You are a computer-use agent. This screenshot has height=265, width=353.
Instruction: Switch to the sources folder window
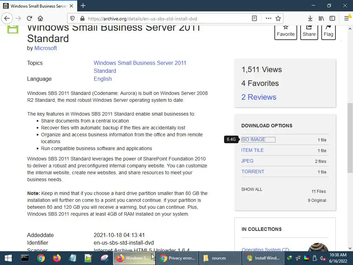click(220, 258)
